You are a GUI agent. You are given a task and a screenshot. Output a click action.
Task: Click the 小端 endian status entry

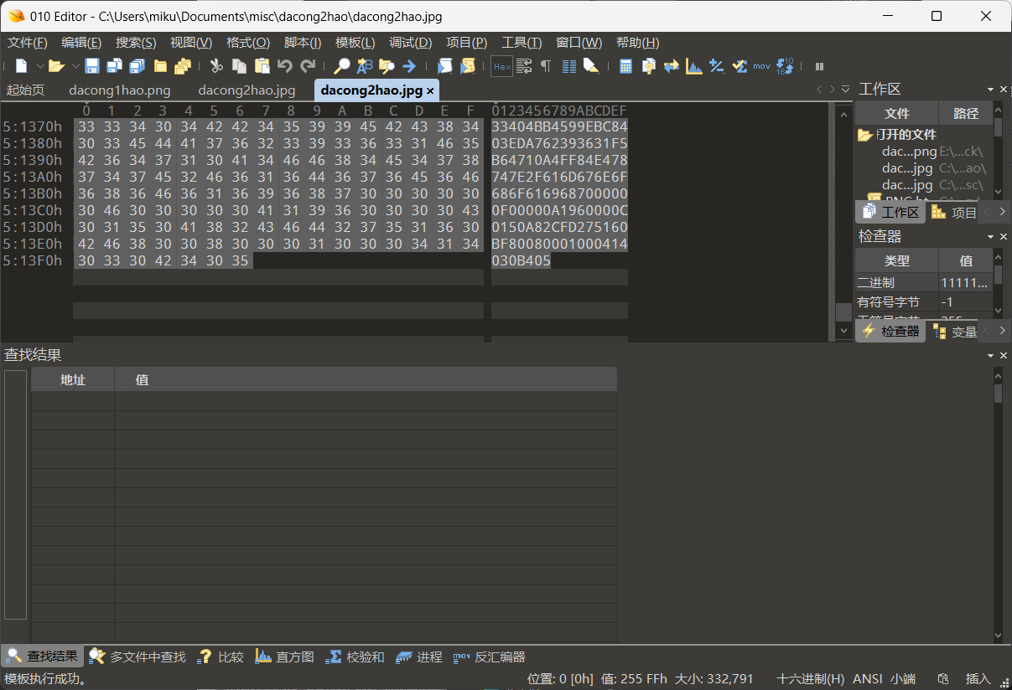903,679
